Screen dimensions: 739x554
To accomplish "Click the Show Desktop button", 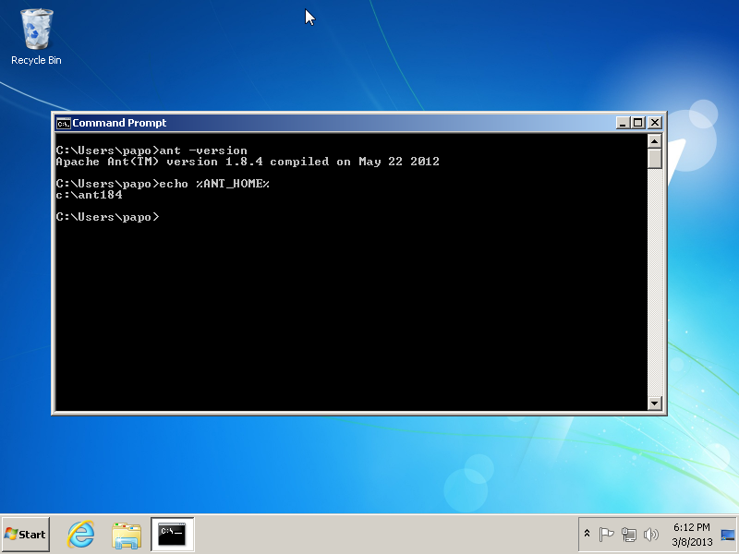I will click(x=728, y=535).
